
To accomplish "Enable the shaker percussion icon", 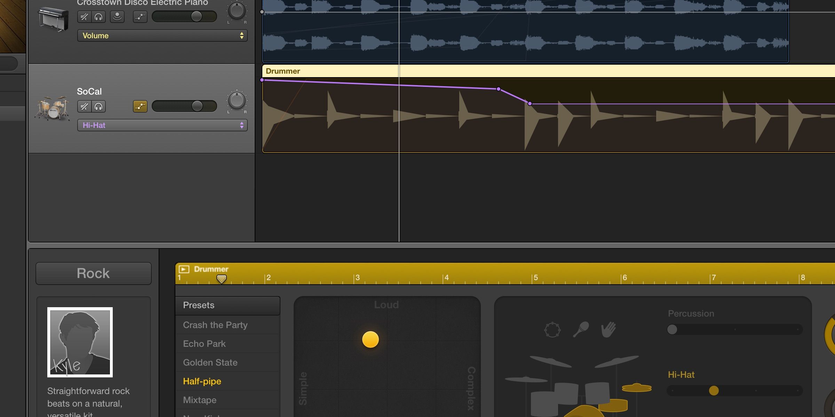I will 581,329.
